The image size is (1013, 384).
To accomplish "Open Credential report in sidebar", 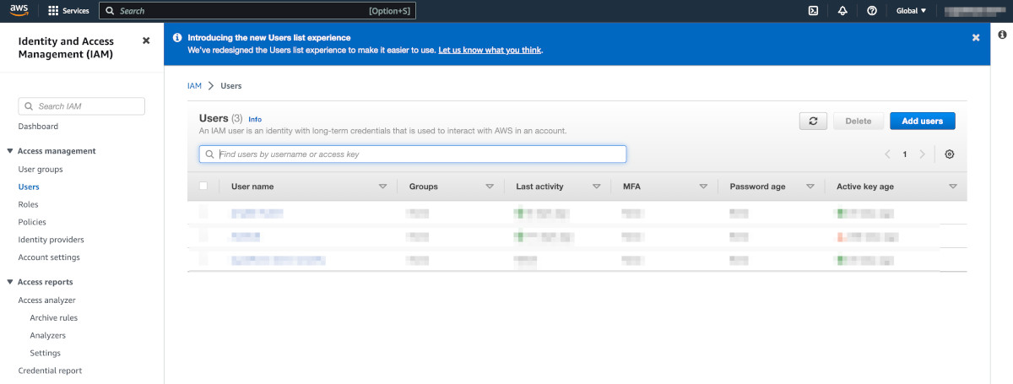I will click(50, 370).
